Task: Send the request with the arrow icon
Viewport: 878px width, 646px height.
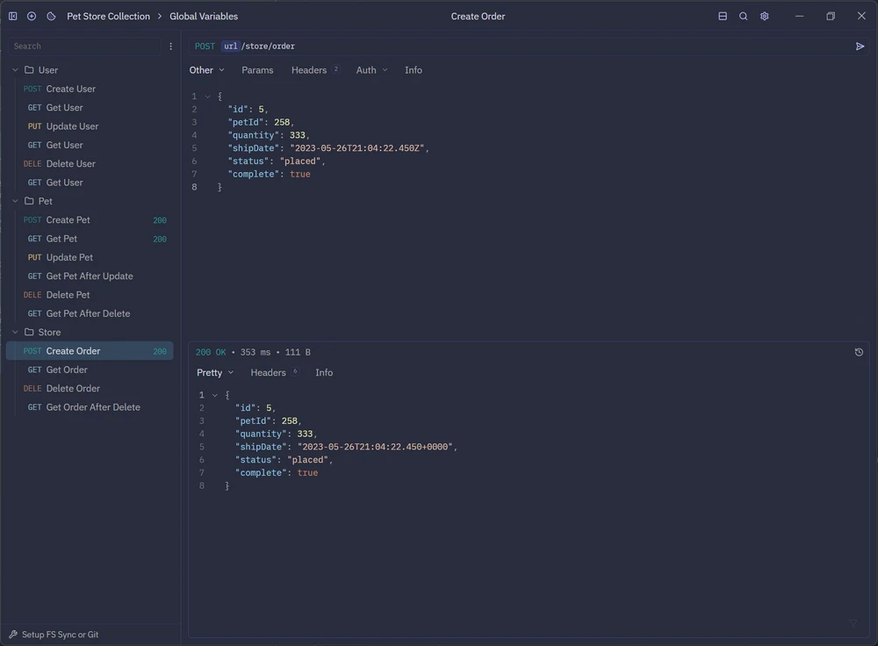Action: (x=860, y=46)
